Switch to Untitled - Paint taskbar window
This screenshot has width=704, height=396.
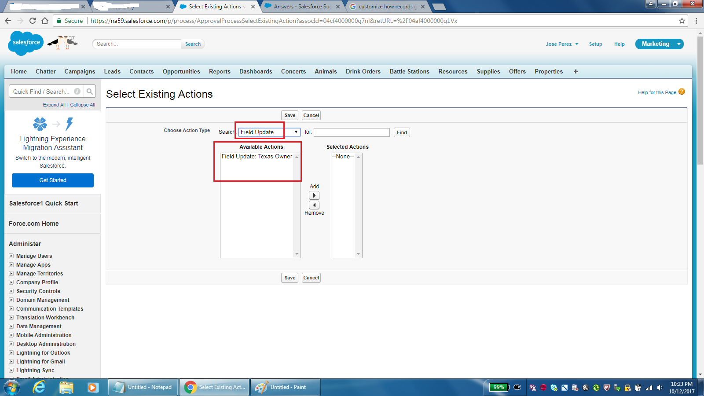coord(285,387)
